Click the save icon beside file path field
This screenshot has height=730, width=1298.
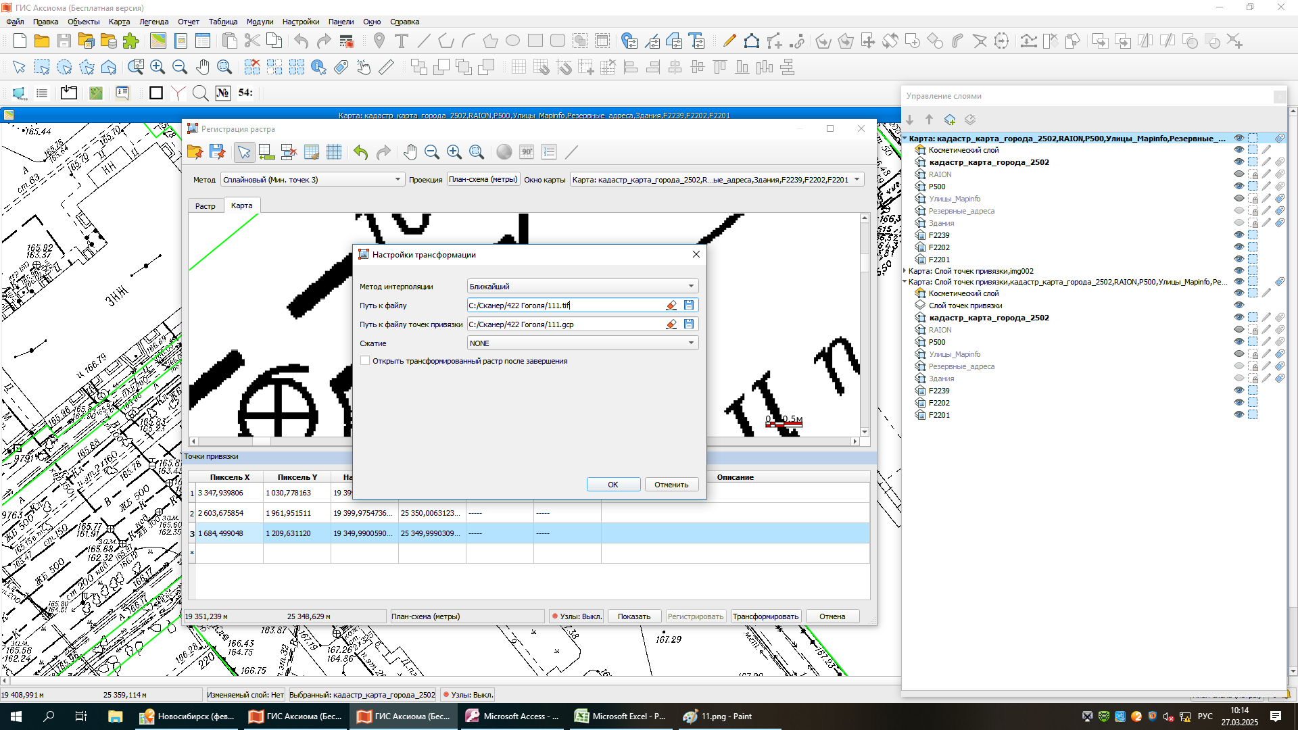click(x=689, y=306)
